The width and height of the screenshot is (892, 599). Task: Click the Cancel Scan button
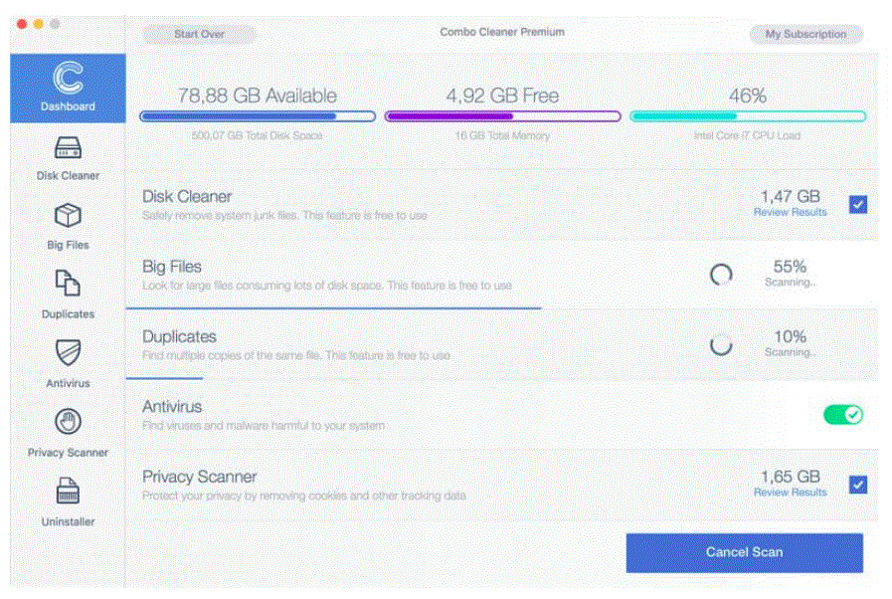(744, 552)
